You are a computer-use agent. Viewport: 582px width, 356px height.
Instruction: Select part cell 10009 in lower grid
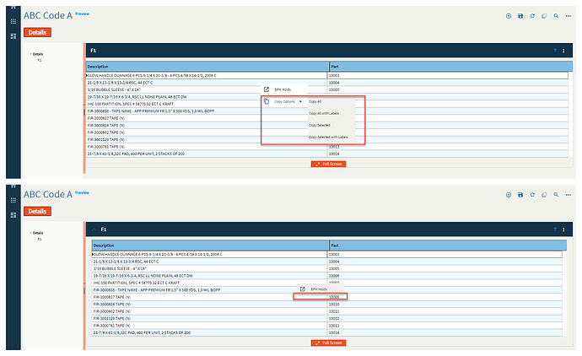[x=445, y=297]
